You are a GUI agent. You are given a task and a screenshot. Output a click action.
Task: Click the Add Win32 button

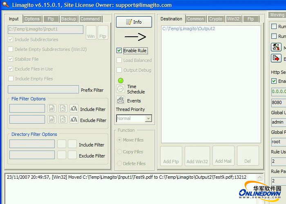[x=197, y=156]
